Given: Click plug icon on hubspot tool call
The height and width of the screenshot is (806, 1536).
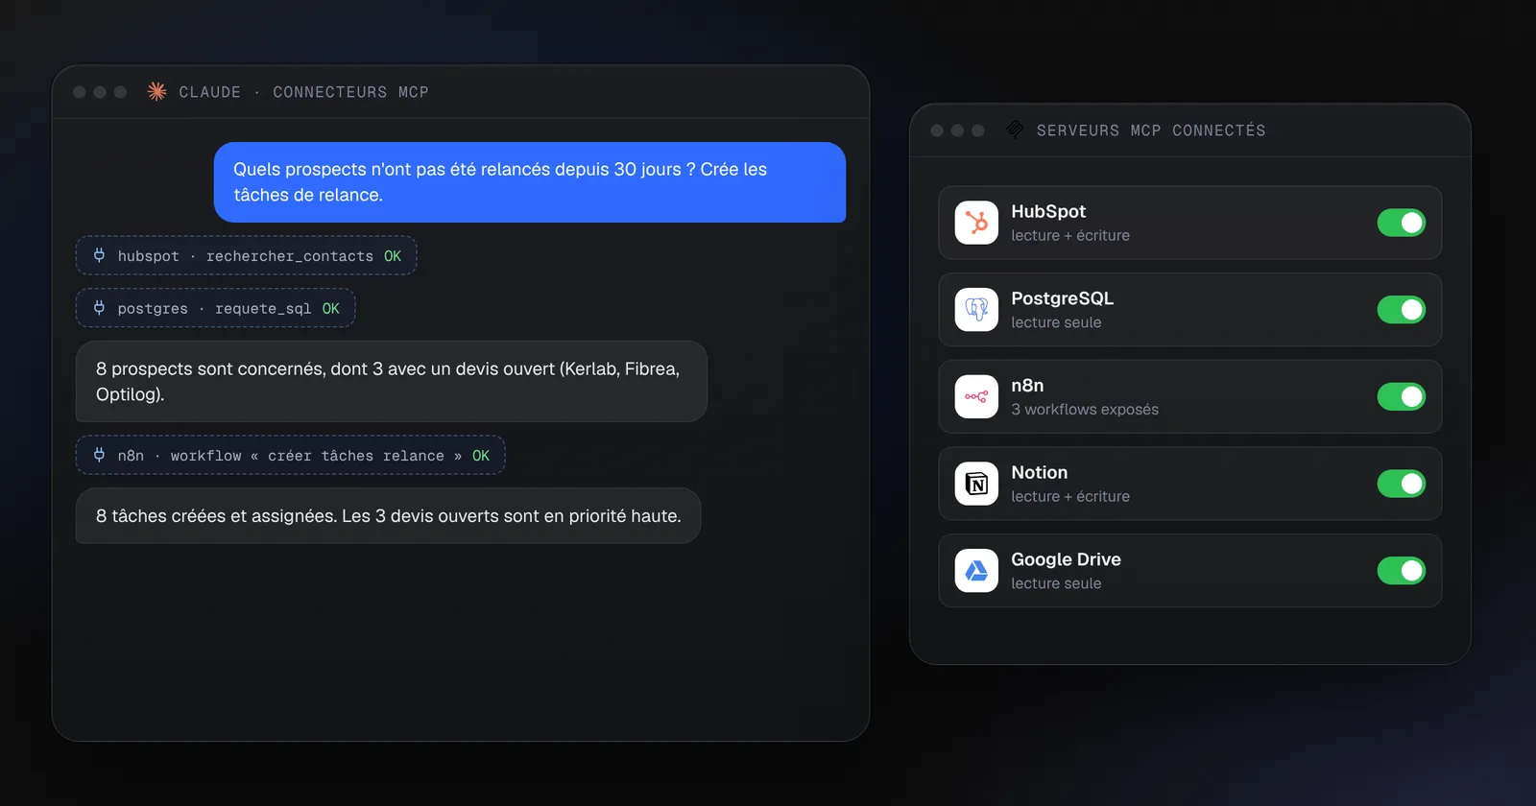Looking at the screenshot, I should point(99,255).
